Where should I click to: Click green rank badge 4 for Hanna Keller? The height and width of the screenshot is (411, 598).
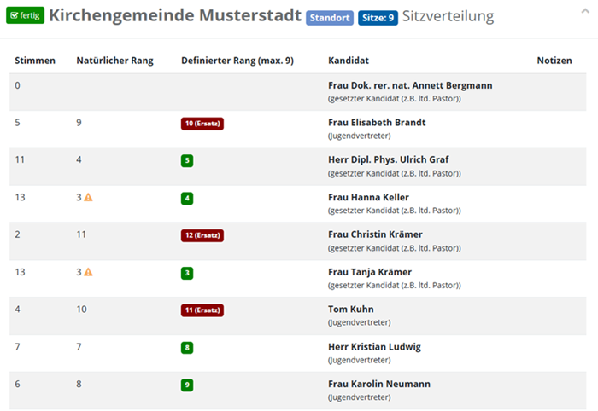[187, 199]
